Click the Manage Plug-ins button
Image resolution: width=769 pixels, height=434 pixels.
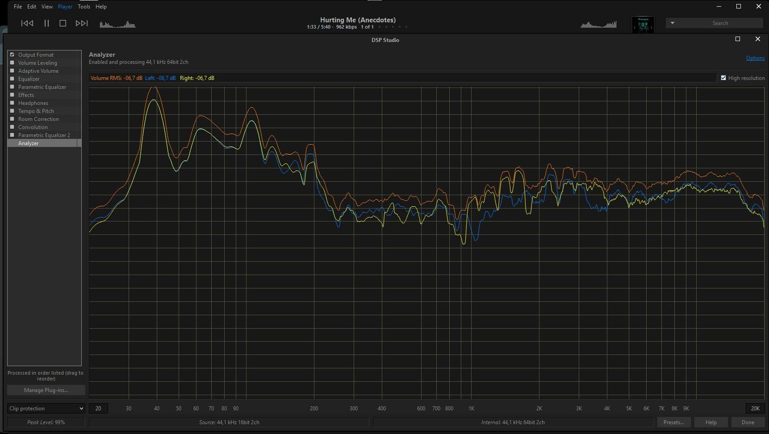pyautogui.click(x=46, y=390)
